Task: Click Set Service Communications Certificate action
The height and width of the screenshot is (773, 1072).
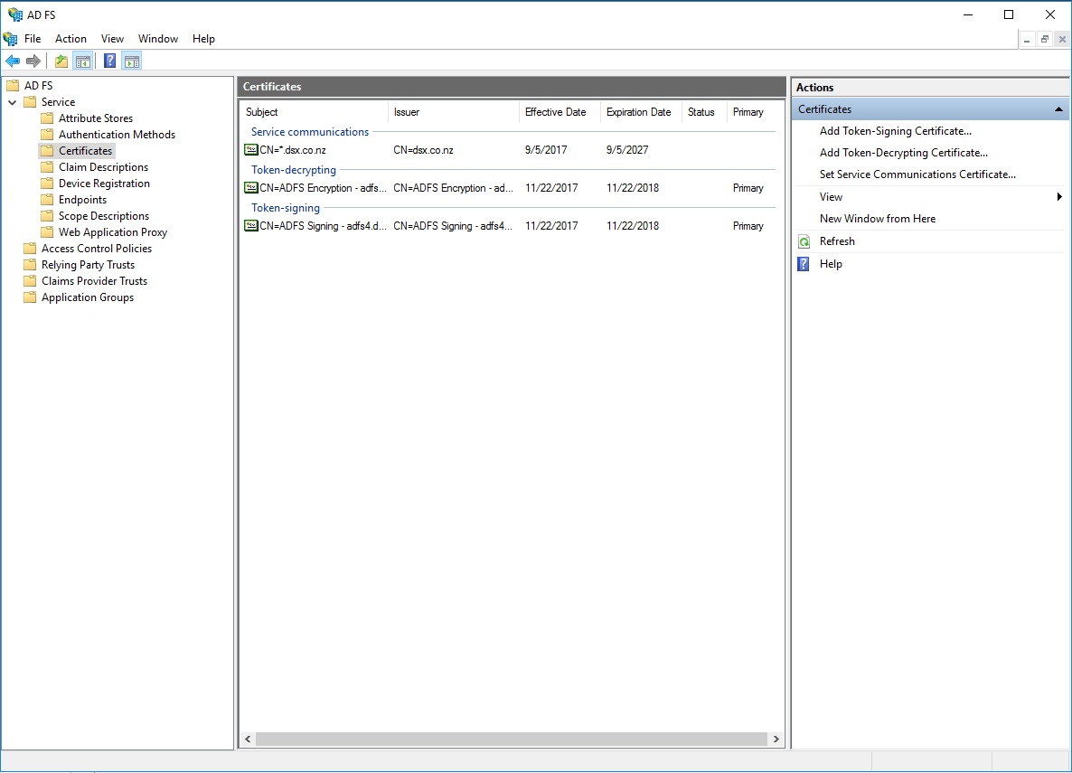Action: point(917,174)
